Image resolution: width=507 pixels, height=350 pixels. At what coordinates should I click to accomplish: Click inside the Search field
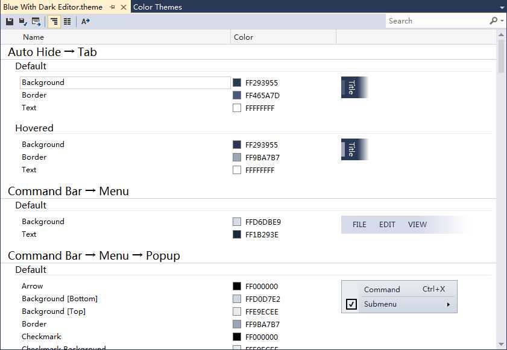[x=437, y=21]
